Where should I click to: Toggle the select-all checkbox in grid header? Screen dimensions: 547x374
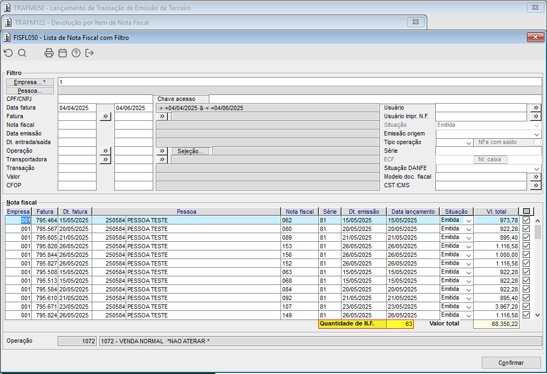click(526, 212)
